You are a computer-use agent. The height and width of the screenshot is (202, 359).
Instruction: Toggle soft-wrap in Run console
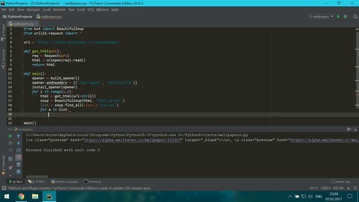click(19, 150)
